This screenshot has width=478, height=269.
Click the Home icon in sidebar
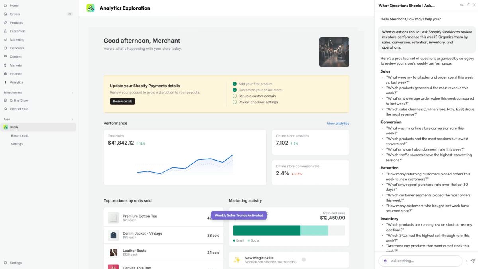tap(6, 6)
